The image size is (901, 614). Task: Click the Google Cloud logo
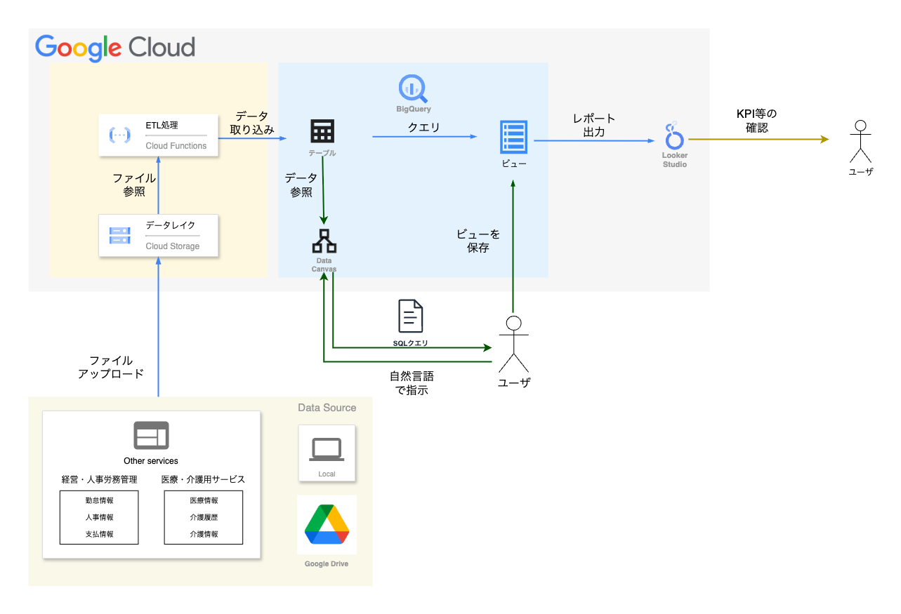(115, 48)
